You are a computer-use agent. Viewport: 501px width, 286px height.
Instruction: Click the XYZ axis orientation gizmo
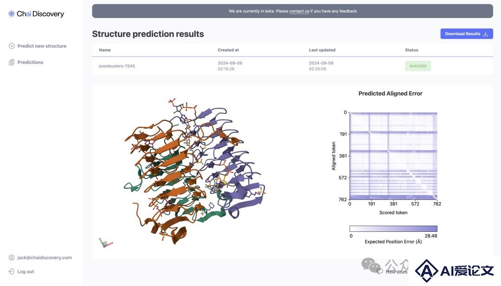106,243
